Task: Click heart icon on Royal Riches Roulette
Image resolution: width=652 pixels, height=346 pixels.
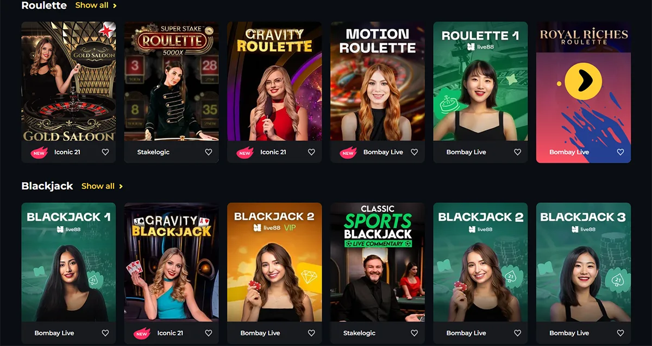Action: pos(620,152)
